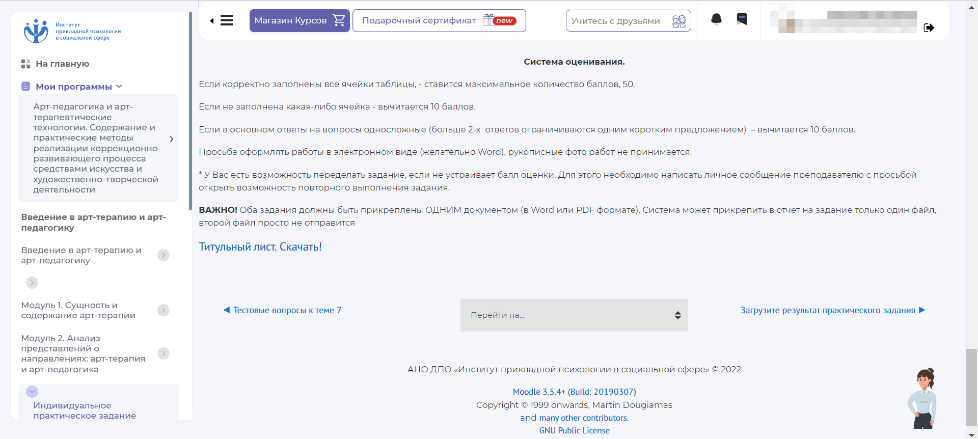Click the institute logo
The image size is (978, 439).
click(x=72, y=31)
